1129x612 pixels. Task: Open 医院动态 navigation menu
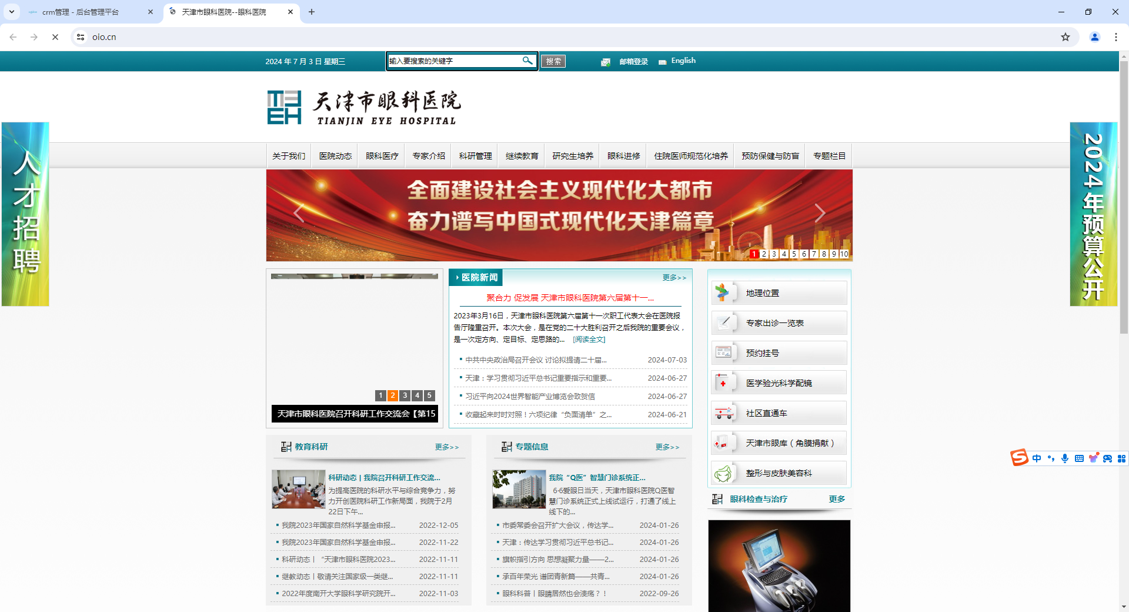(x=335, y=156)
